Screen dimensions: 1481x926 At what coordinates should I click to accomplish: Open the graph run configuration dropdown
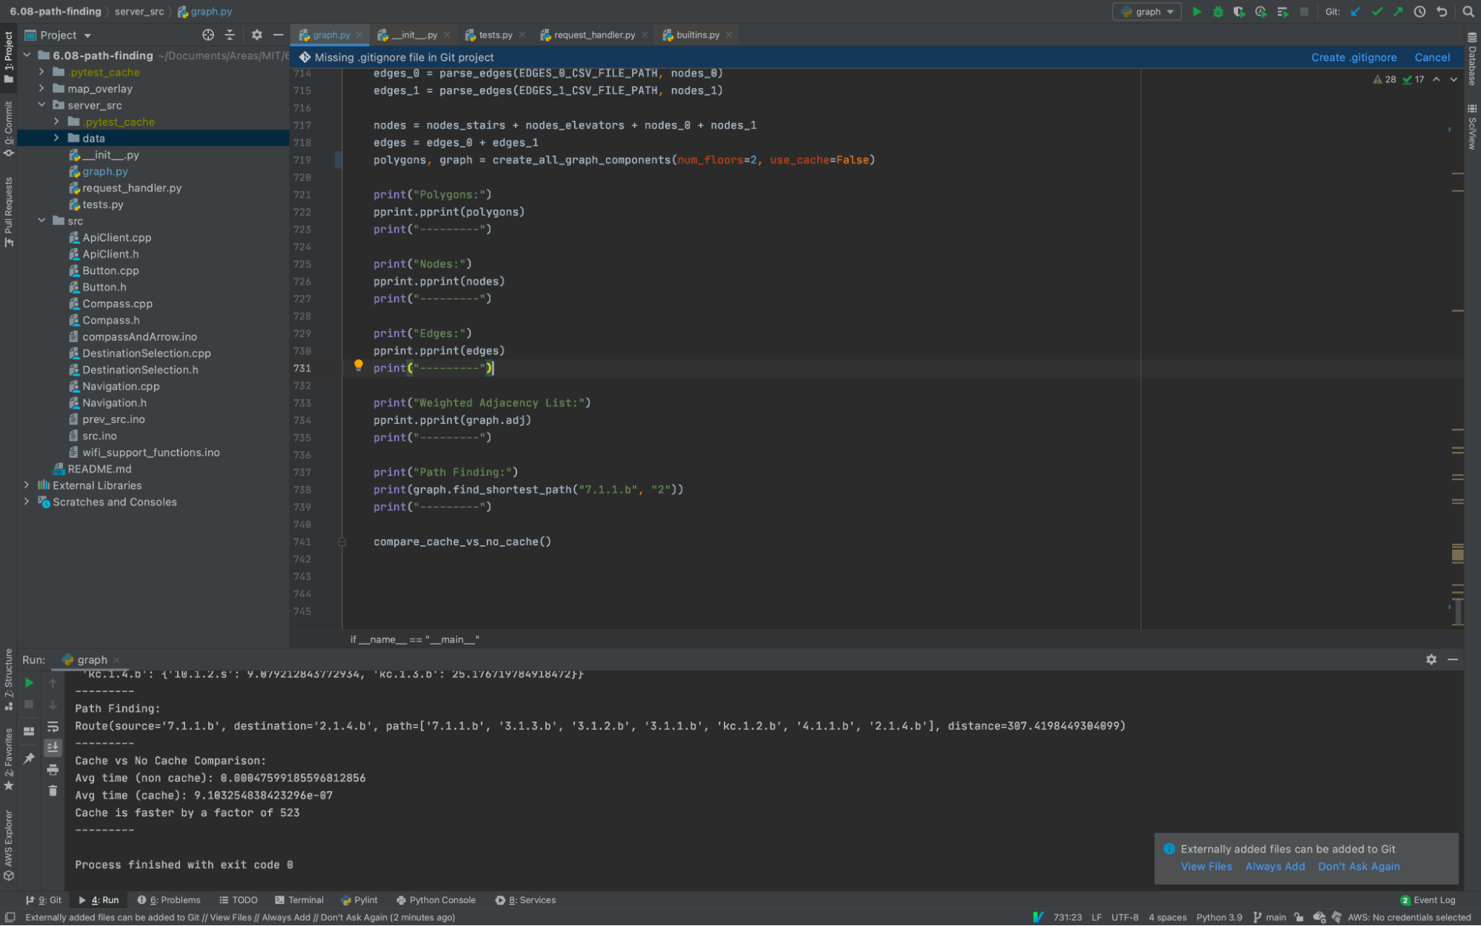(x=1148, y=12)
